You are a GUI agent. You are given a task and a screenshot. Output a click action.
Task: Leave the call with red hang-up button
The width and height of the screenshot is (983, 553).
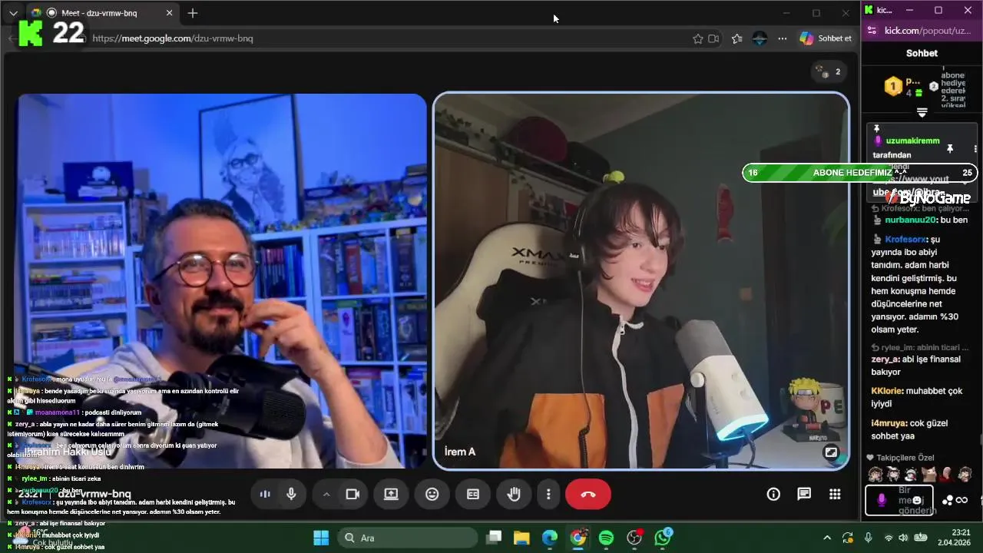(x=588, y=494)
